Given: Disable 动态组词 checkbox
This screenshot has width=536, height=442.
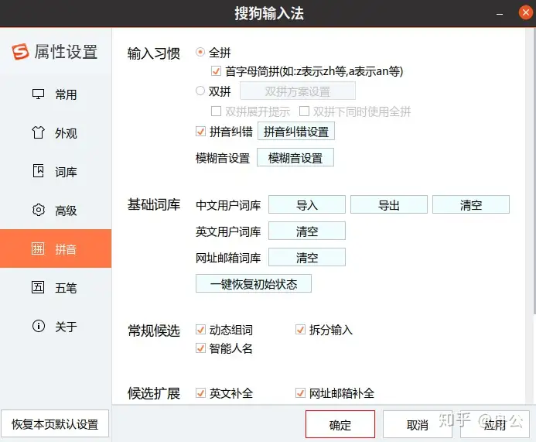Looking at the screenshot, I should tap(200, 330).
